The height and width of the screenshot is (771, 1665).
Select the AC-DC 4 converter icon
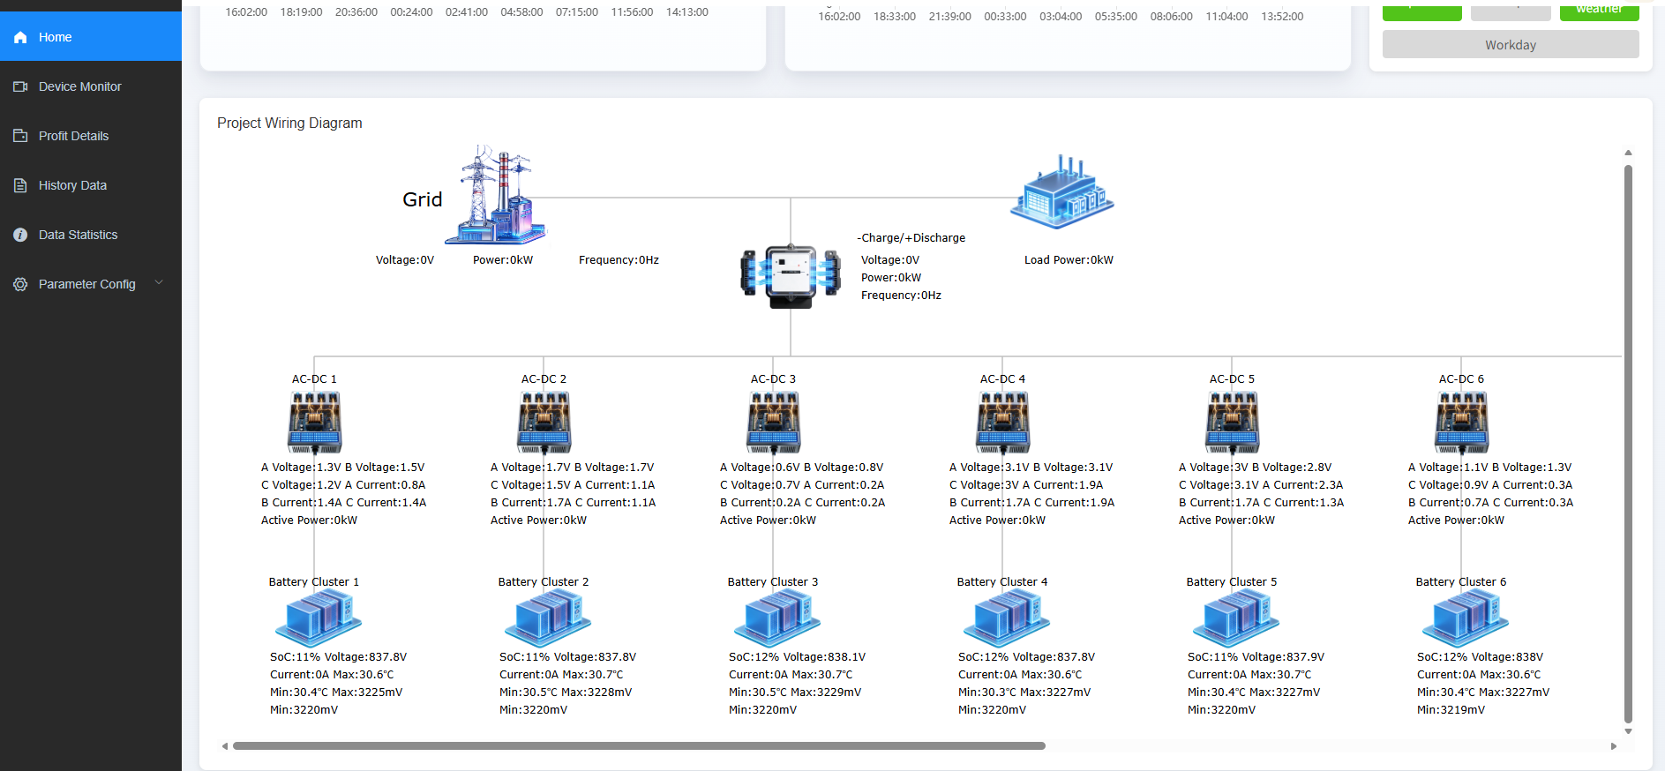point(1003,422)
